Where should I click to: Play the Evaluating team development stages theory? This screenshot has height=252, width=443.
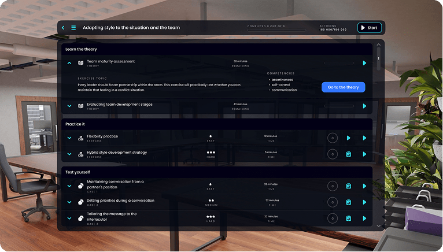pos(364,106)
